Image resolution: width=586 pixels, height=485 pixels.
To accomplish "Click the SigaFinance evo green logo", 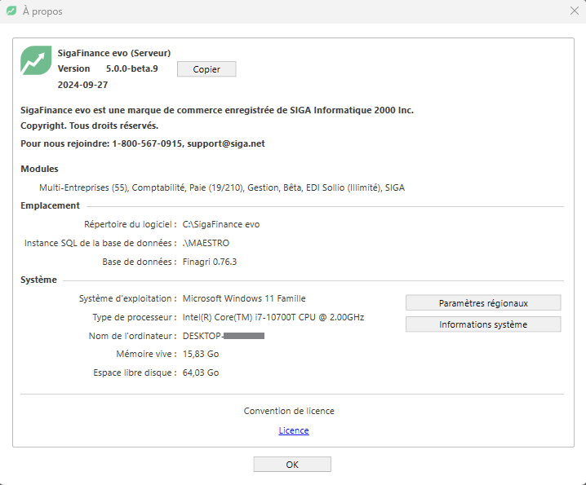I will click(x=36, y=60).
